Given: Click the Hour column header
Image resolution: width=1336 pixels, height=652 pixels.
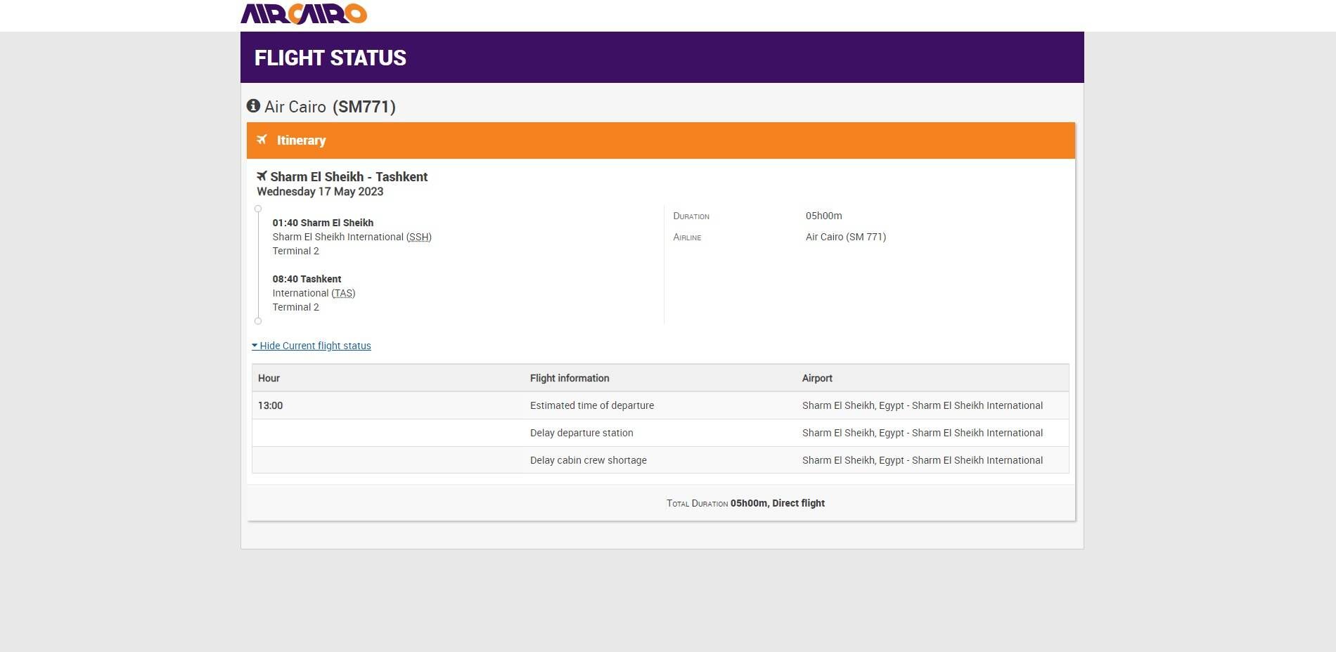Looking at the screenshot, I should click(269, 378).
